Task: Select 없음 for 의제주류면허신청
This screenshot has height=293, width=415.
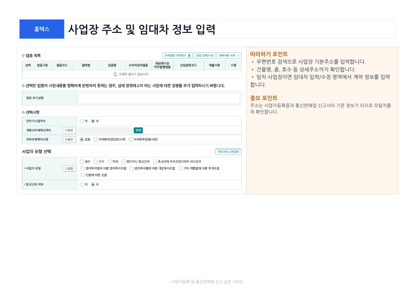Action: point(82,139)
